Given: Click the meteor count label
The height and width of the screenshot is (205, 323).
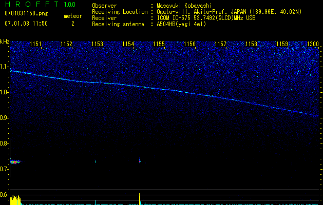Looking at the screenshot, I should coord(73,16).
